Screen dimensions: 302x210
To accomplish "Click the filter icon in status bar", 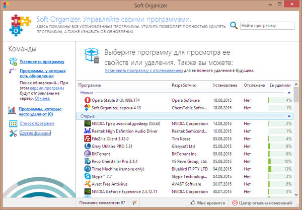I will tap(134, 202).
